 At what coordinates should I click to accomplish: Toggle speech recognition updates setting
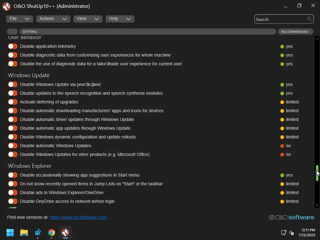12,93
